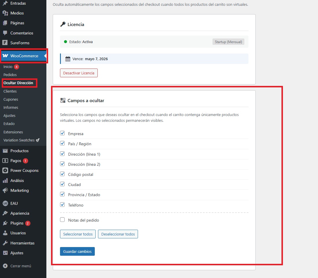
Task: Click the Guardar cambios button
Action: pos(77,251)
